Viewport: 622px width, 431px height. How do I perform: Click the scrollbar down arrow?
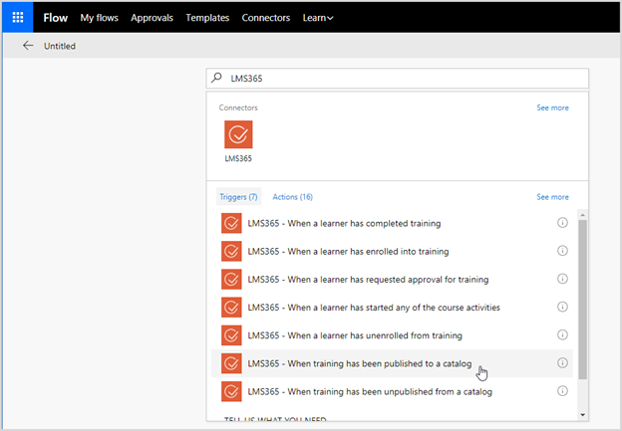582,415
